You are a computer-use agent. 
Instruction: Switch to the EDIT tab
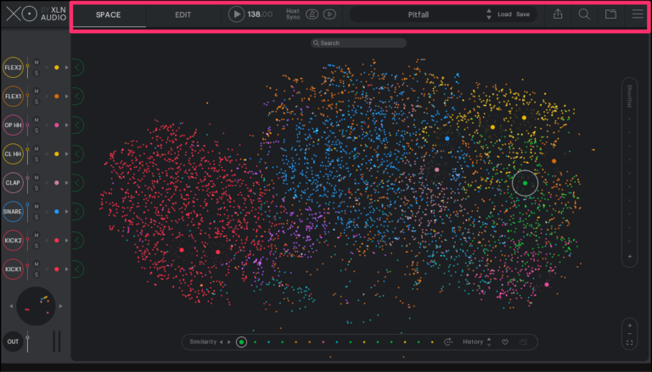pos(183,14)
